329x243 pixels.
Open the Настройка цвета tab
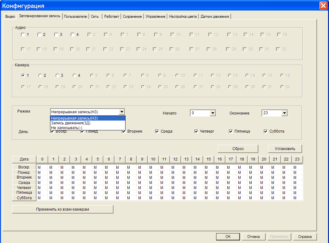coord(183,16)
